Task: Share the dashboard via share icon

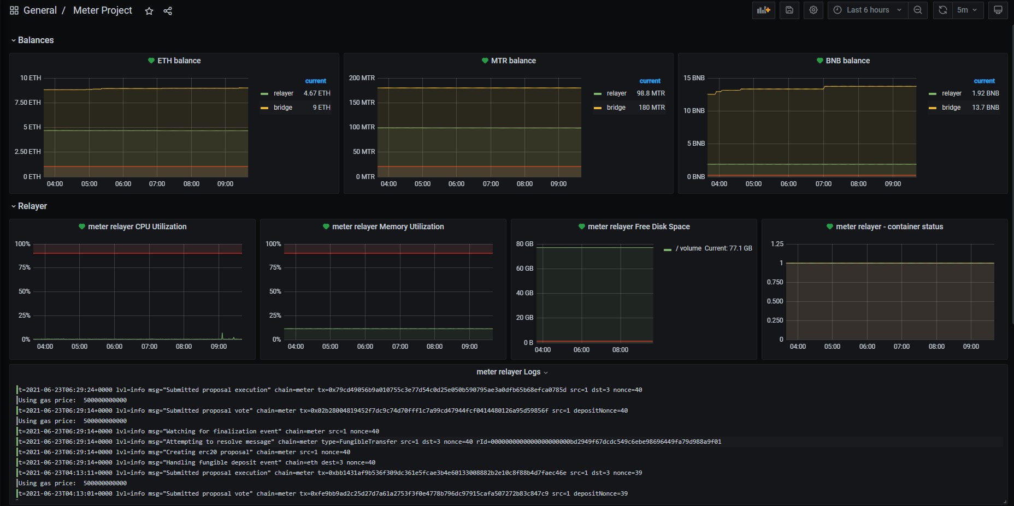Action: [168, 11]
